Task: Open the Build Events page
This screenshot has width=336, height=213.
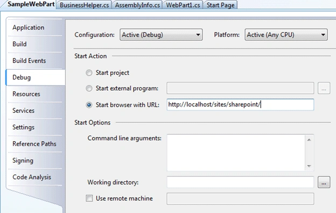Action: click(x=36, y=61)
